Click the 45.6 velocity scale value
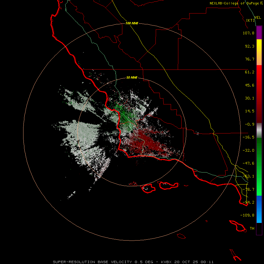 250,85
